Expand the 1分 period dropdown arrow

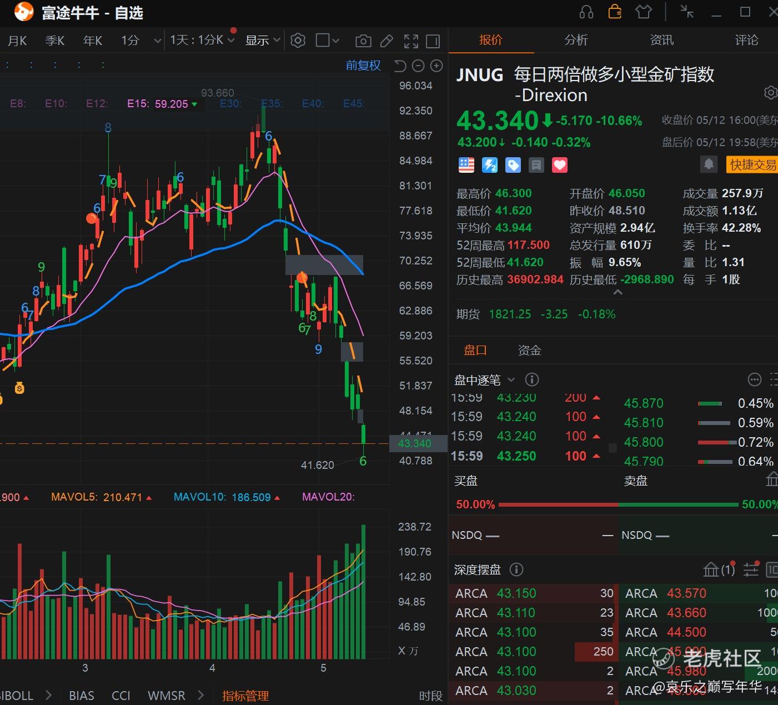[158, 41]
